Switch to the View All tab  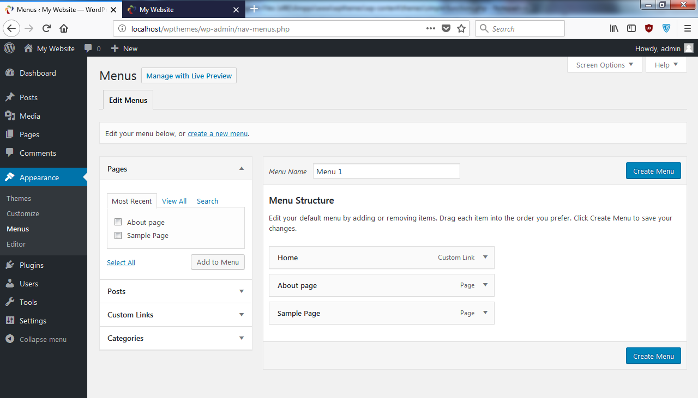[174, 201]
